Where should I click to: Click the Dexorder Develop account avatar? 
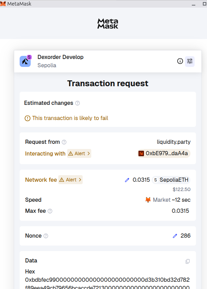(25, 61)
